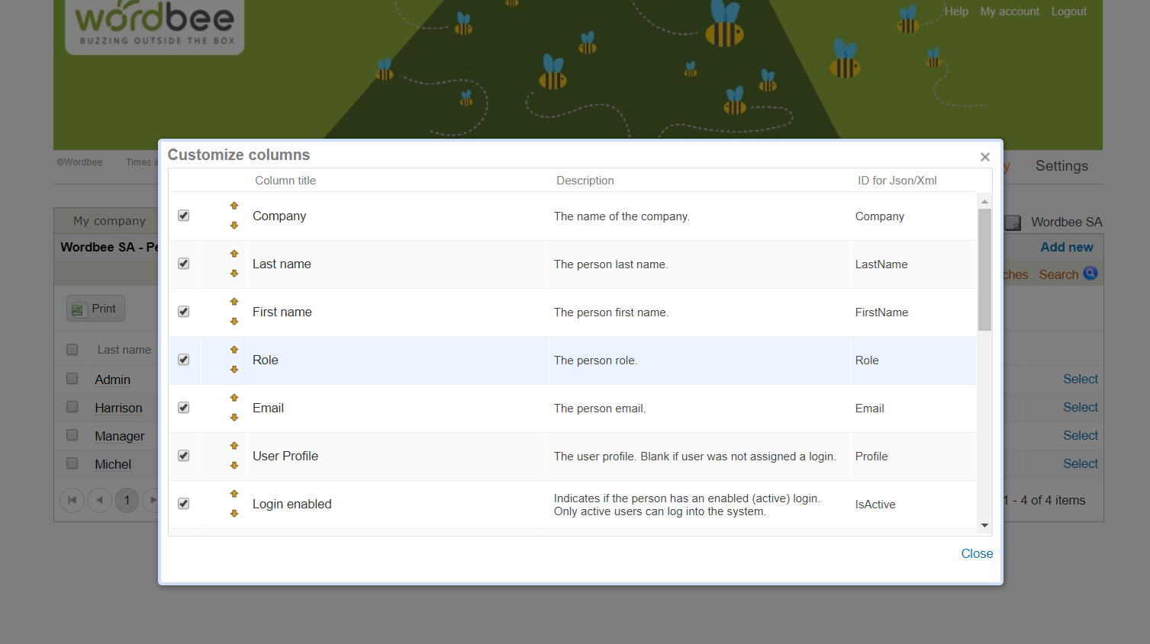
Task: Move Login enabled column up arrow
Action: point(234,494)
